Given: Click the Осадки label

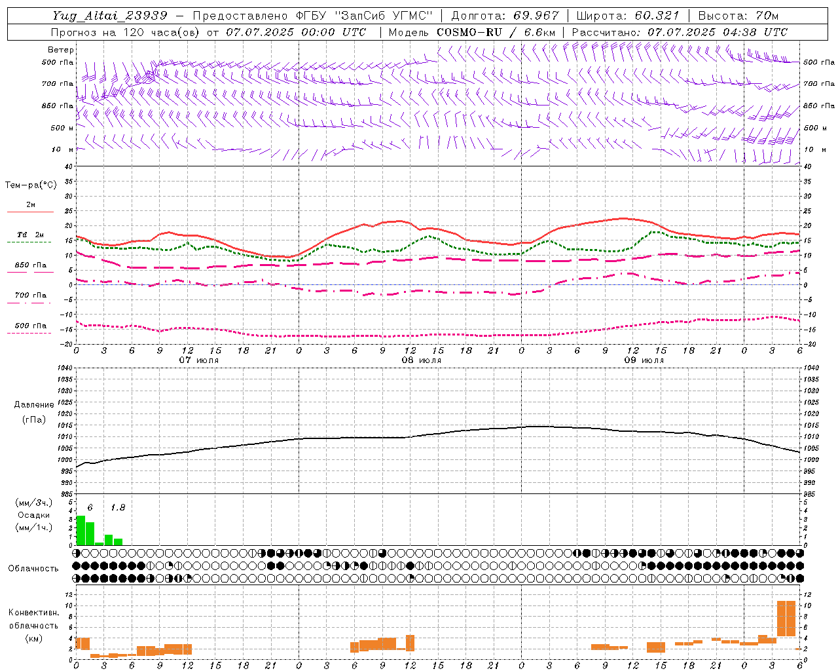Looking at the screenshot, I should 34,515.
